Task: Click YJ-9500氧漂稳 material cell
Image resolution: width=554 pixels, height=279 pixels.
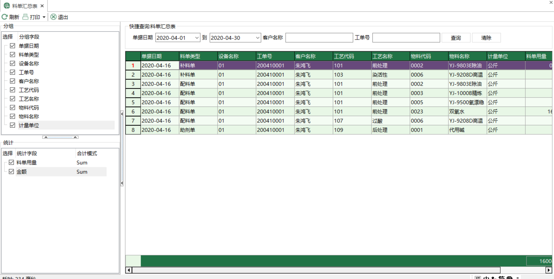Action: click(467, 102)
